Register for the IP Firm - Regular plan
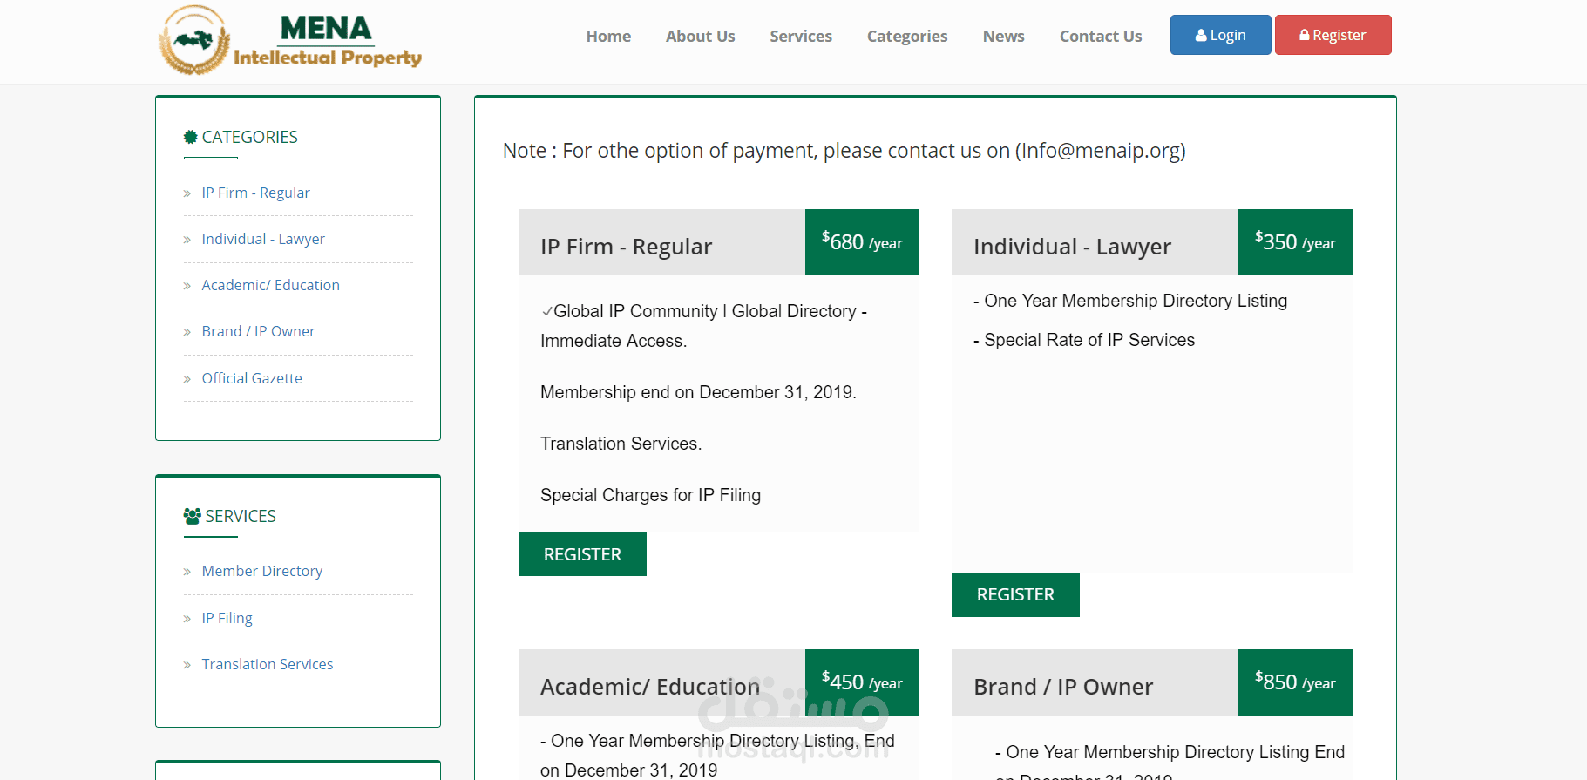 pos(582,554)
